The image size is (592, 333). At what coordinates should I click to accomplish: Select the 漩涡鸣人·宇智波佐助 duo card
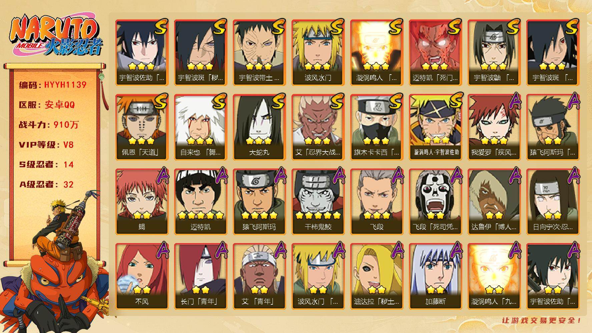435,127
